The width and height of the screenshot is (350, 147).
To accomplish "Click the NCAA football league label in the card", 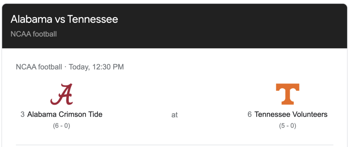I will coord(39,67).
